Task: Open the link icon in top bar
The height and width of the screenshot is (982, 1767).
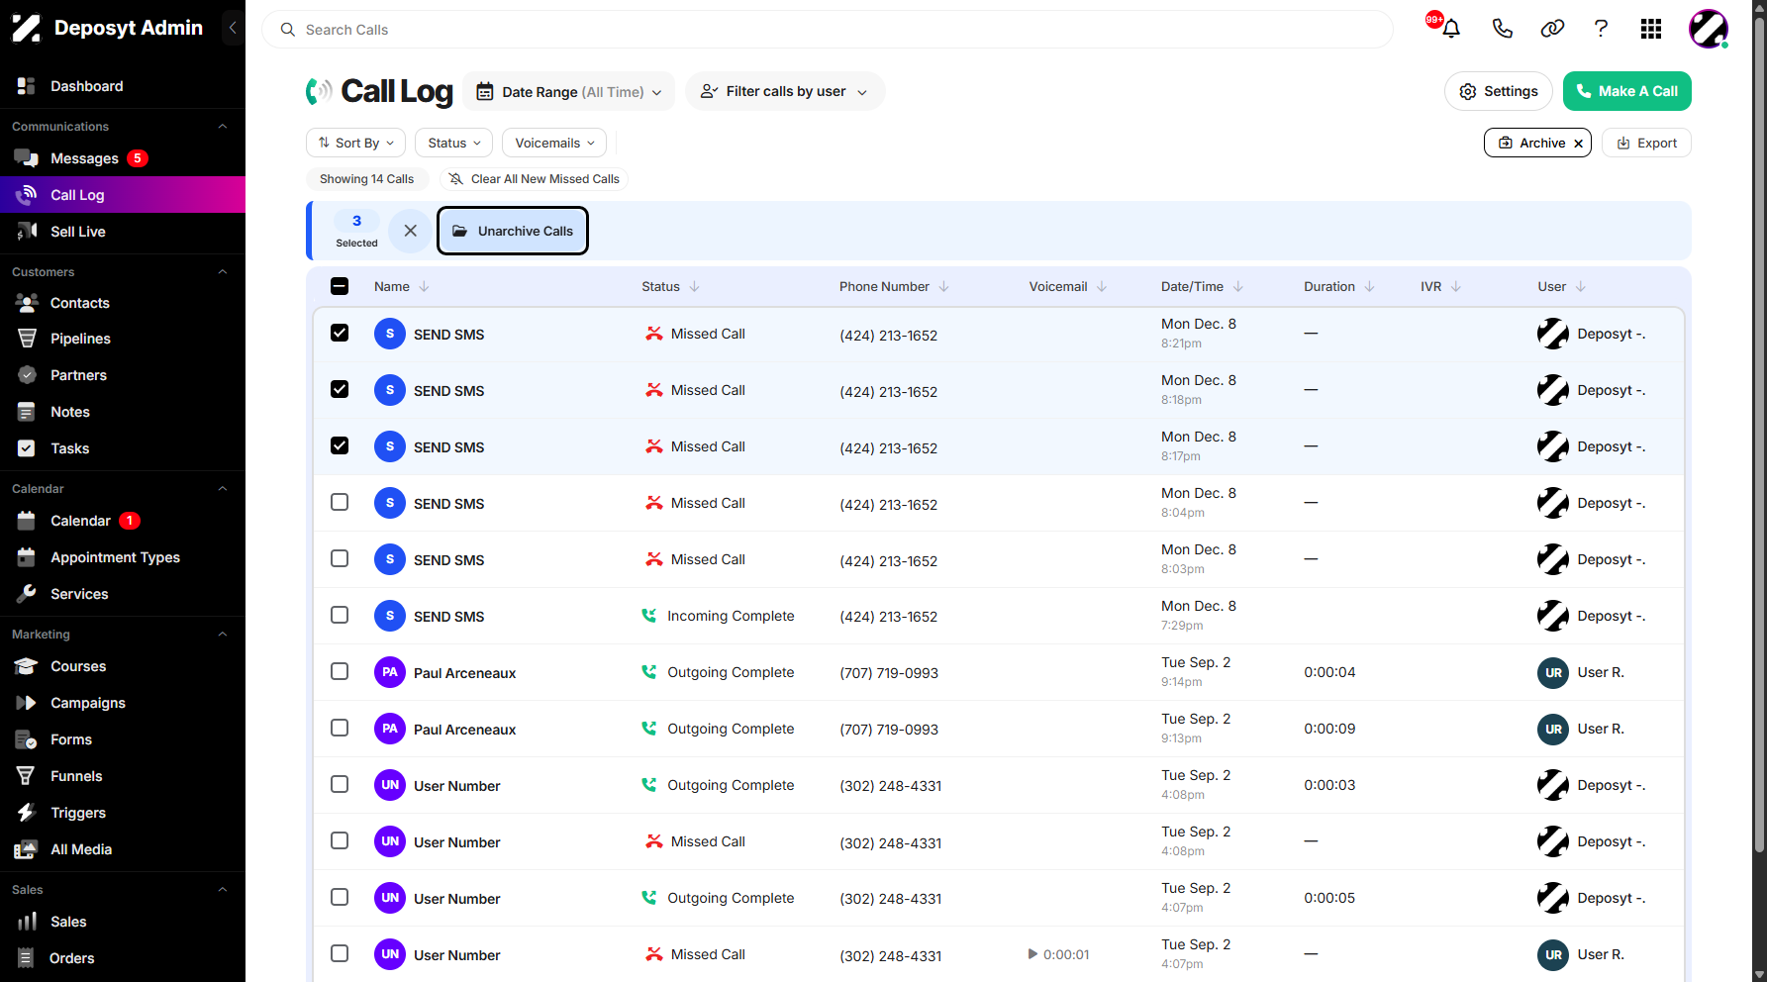Action: coord(1552,29)
